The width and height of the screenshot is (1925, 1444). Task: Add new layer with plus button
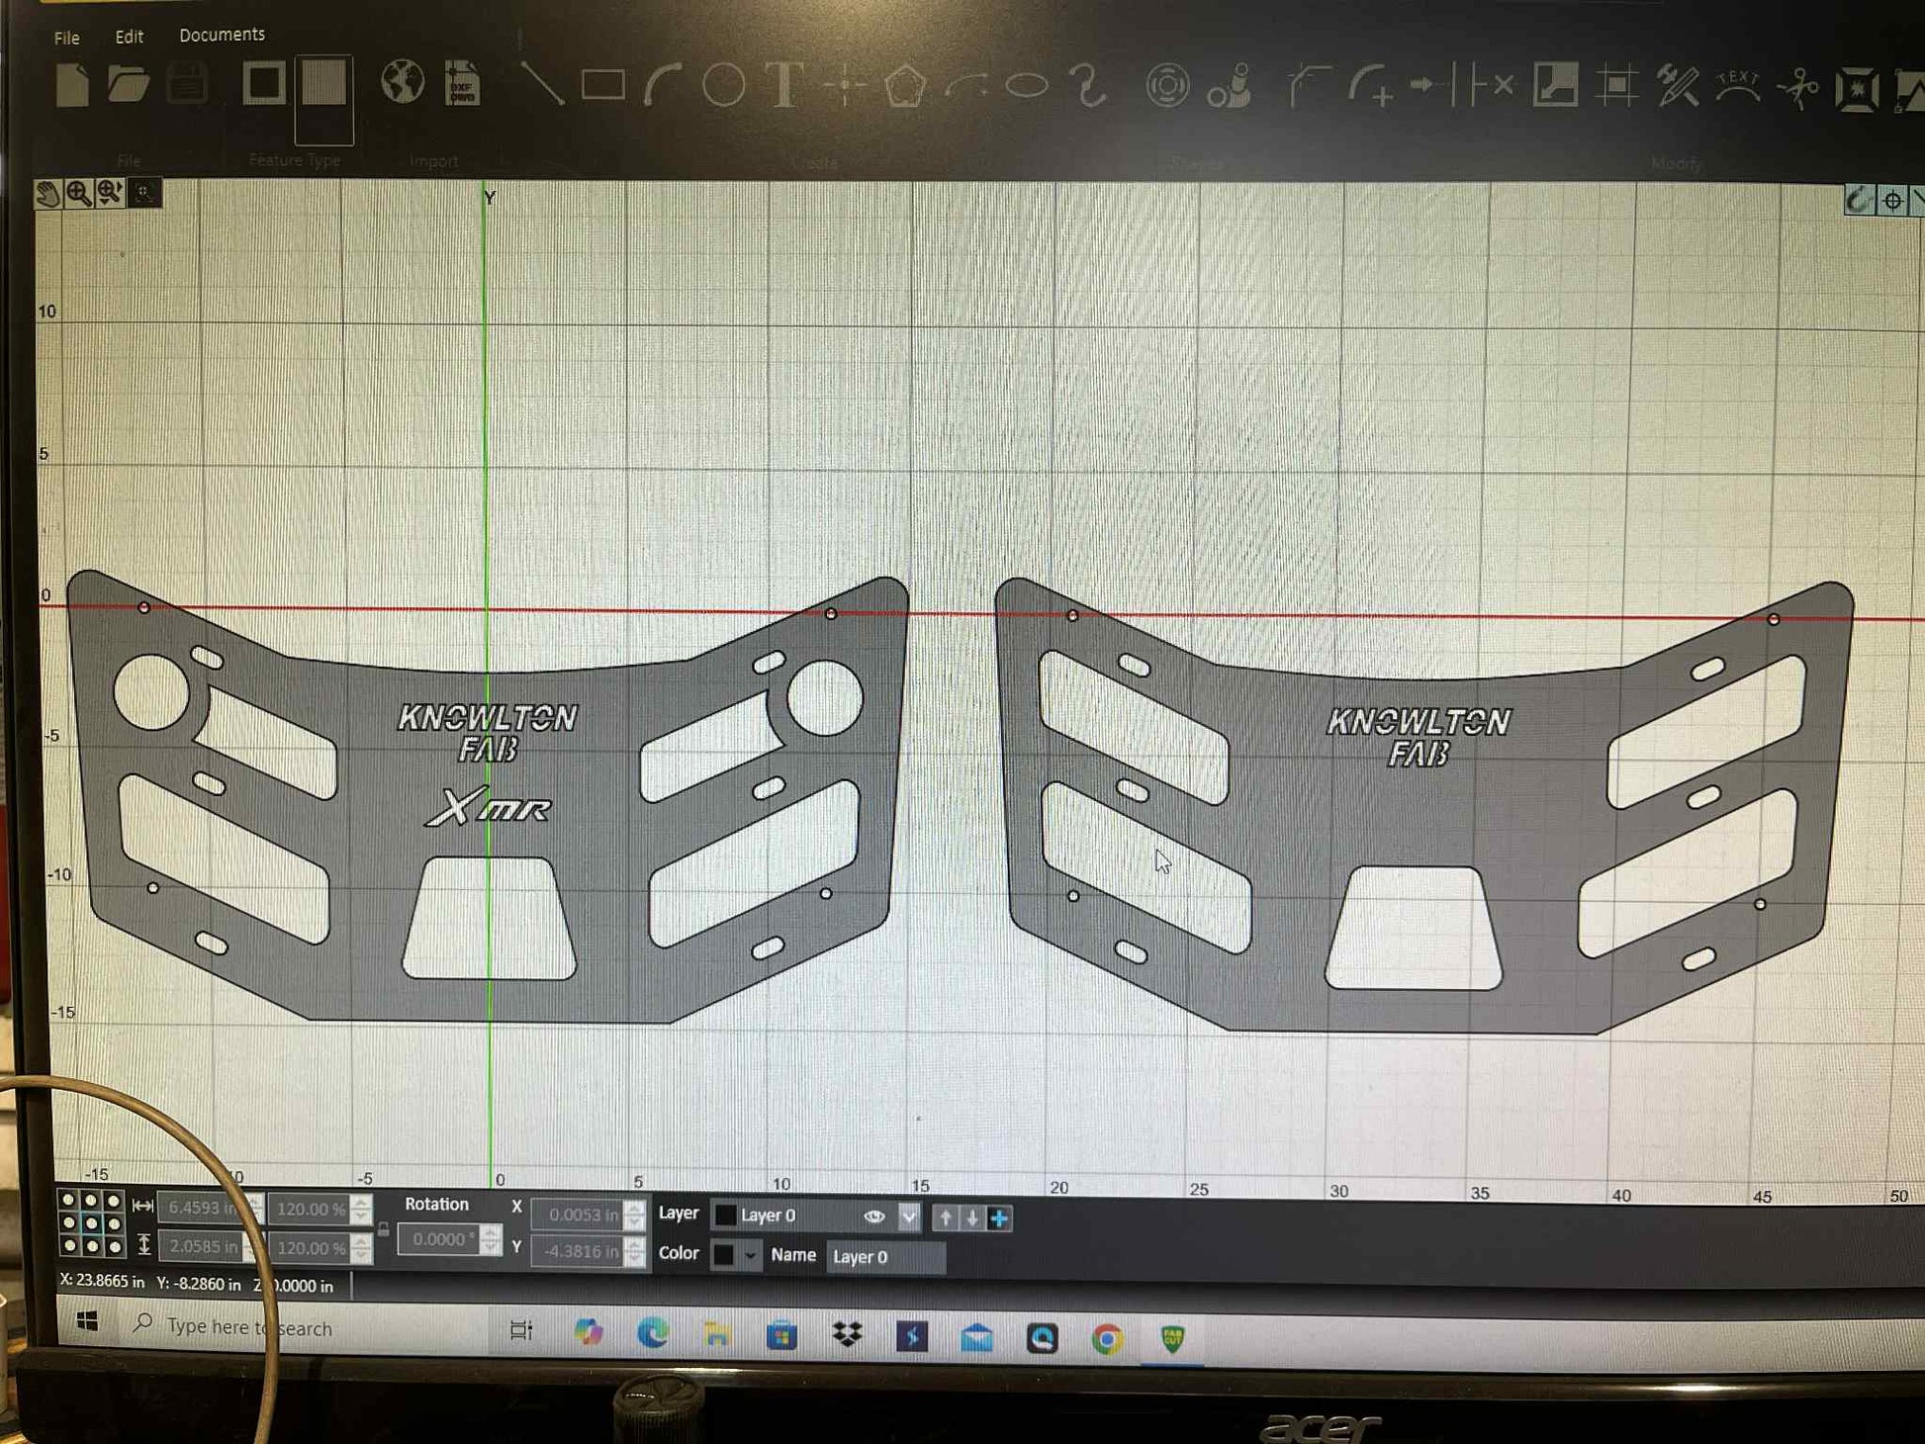click(999, 1218)
